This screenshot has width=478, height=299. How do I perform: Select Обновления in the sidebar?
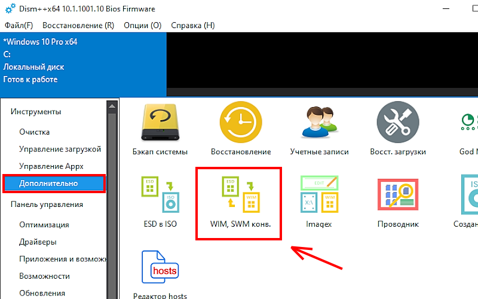(42, 293)
